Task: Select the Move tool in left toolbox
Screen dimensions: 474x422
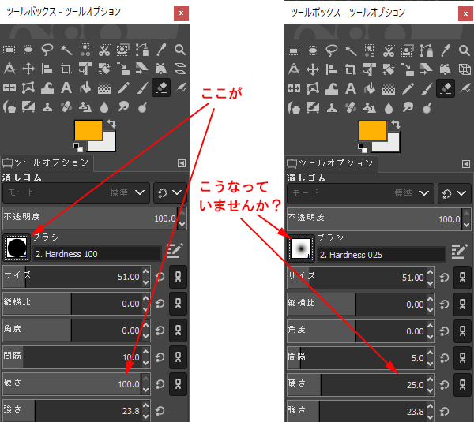Action: pos(28,69)
